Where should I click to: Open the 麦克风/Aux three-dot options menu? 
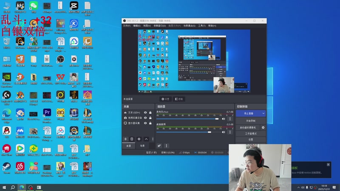(x=230, y=119)
